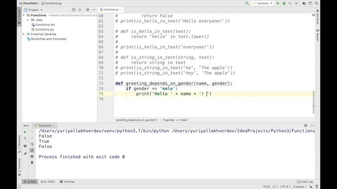Click the restore layout icon in Run panel
Screen dimensions: 337x189
click(25, 146)
